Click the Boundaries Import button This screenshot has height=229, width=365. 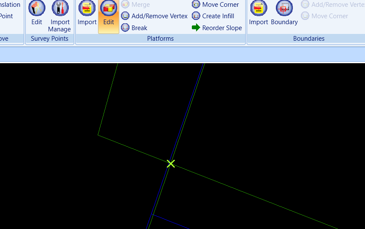click(x=258, y=13)
